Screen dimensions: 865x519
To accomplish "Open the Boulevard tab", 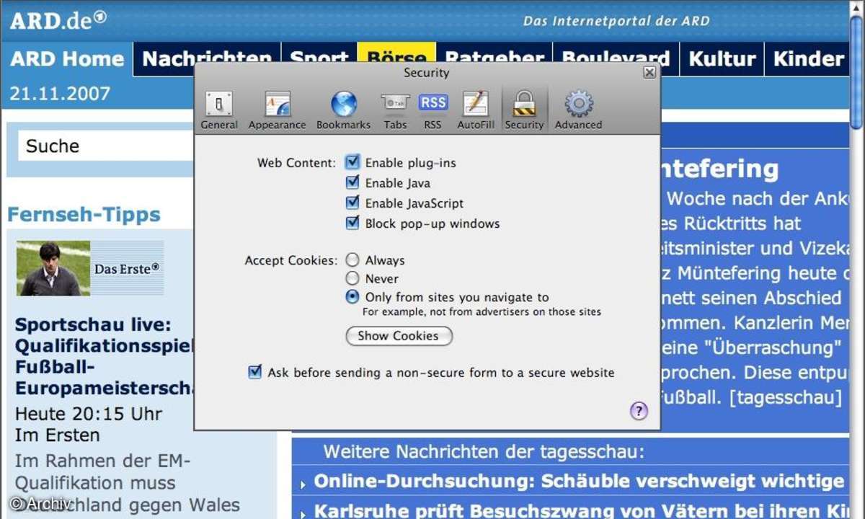I will point(616,59).
